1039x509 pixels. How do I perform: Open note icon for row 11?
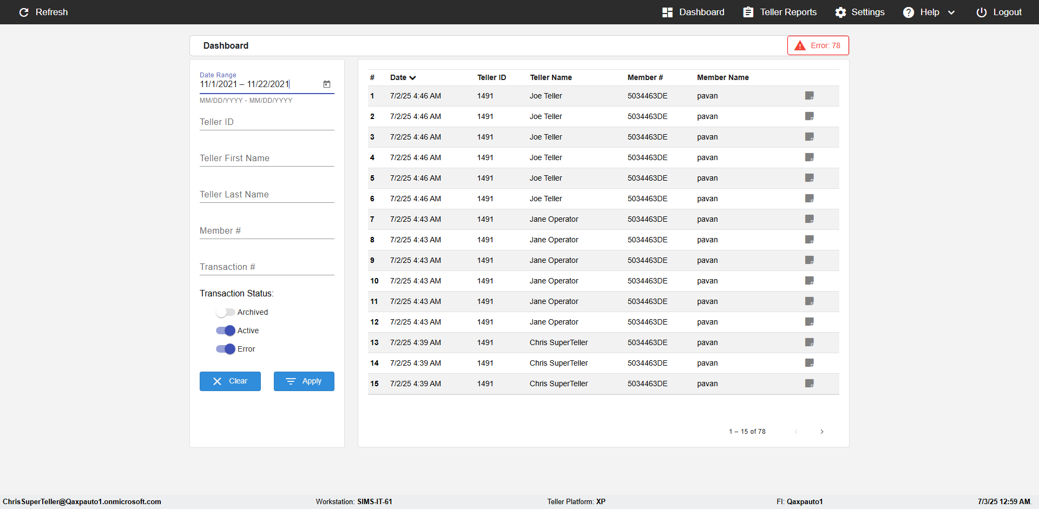click(810, 301)
